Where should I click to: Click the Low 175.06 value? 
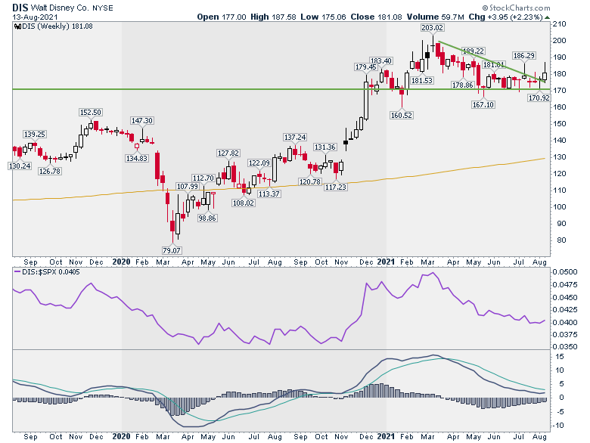tap(323, 17)
